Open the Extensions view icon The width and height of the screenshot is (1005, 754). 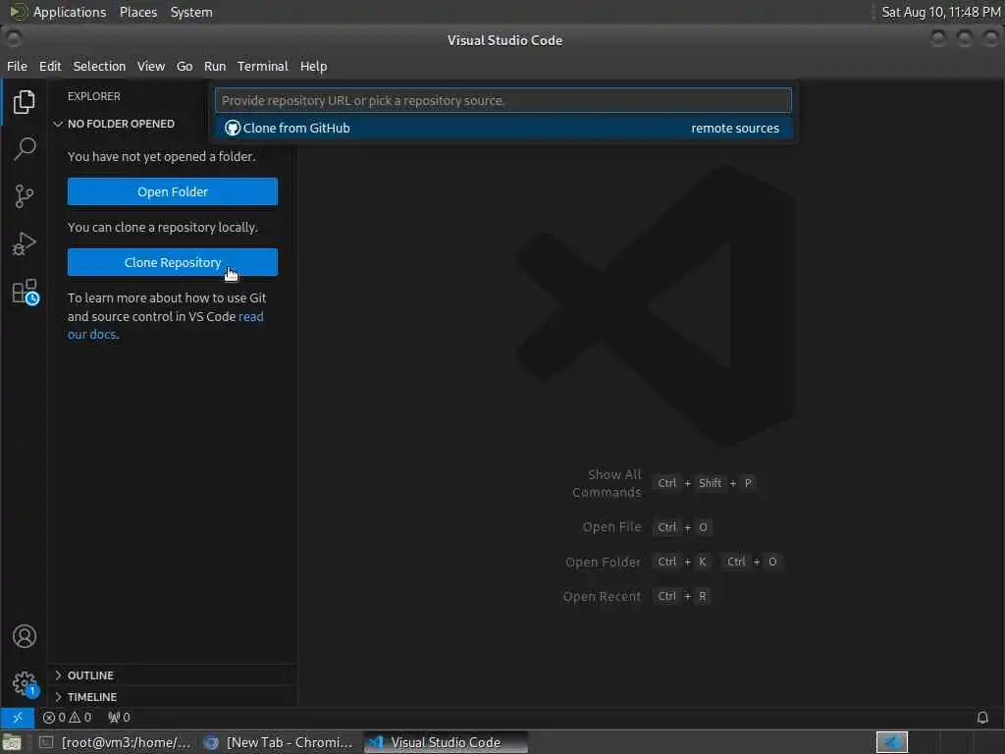pos(25,292)
